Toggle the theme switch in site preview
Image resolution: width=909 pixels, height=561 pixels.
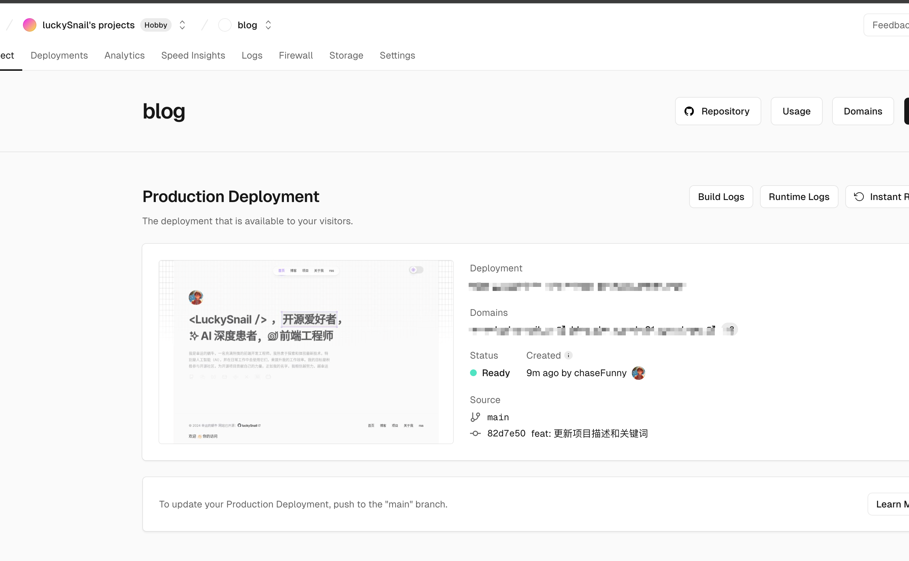[416, 270]
